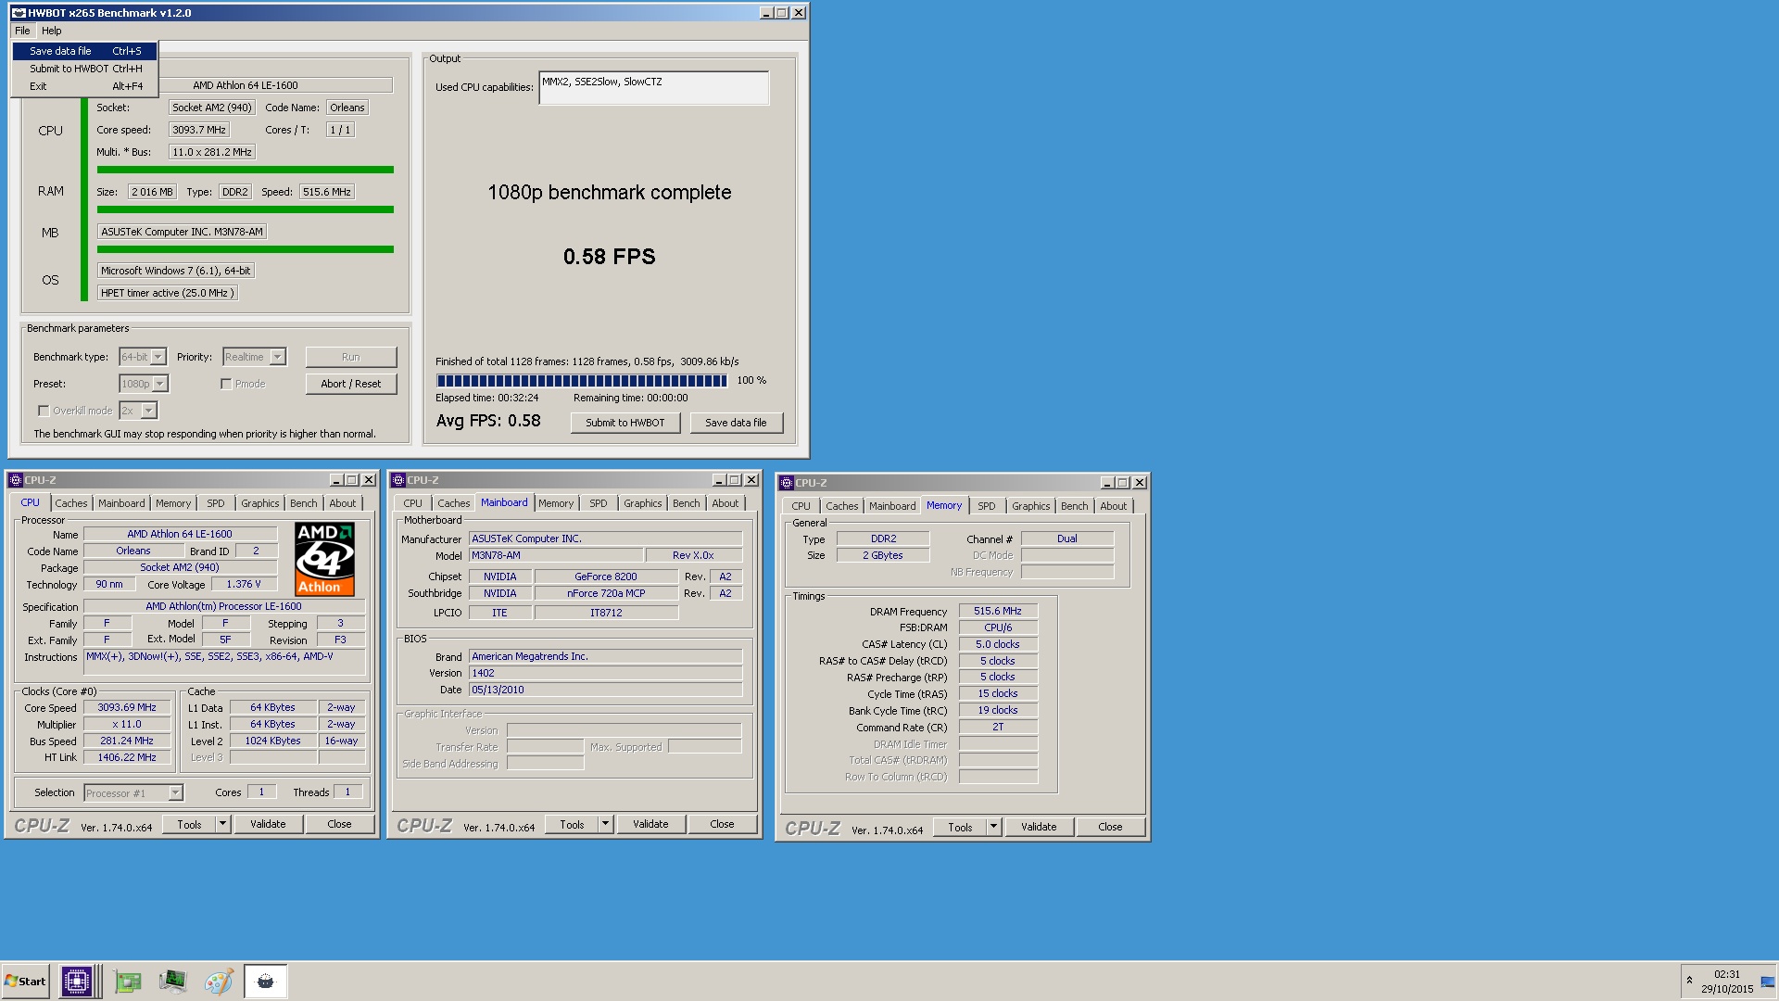1779x1001 pixels.
Task: Click Validate in Mainboard CPU-Z window
Action: (650, 824)
